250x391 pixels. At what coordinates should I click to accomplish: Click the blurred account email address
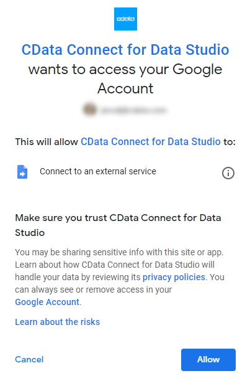coord(133,110)
